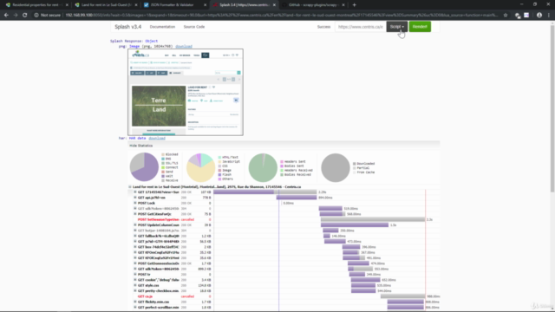
Task: Click the Downloaded legend color swatch
Action: click(x=355, y=164)
